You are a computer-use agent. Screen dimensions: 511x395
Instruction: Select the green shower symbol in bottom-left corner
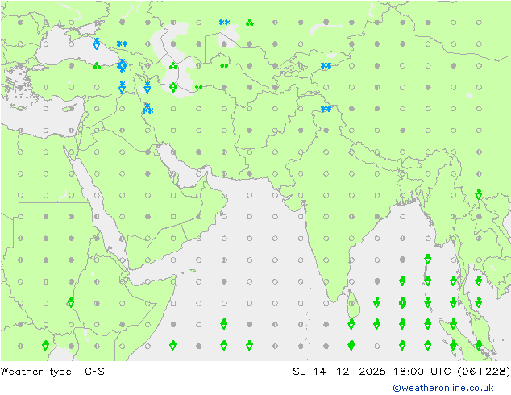[45, 346]
